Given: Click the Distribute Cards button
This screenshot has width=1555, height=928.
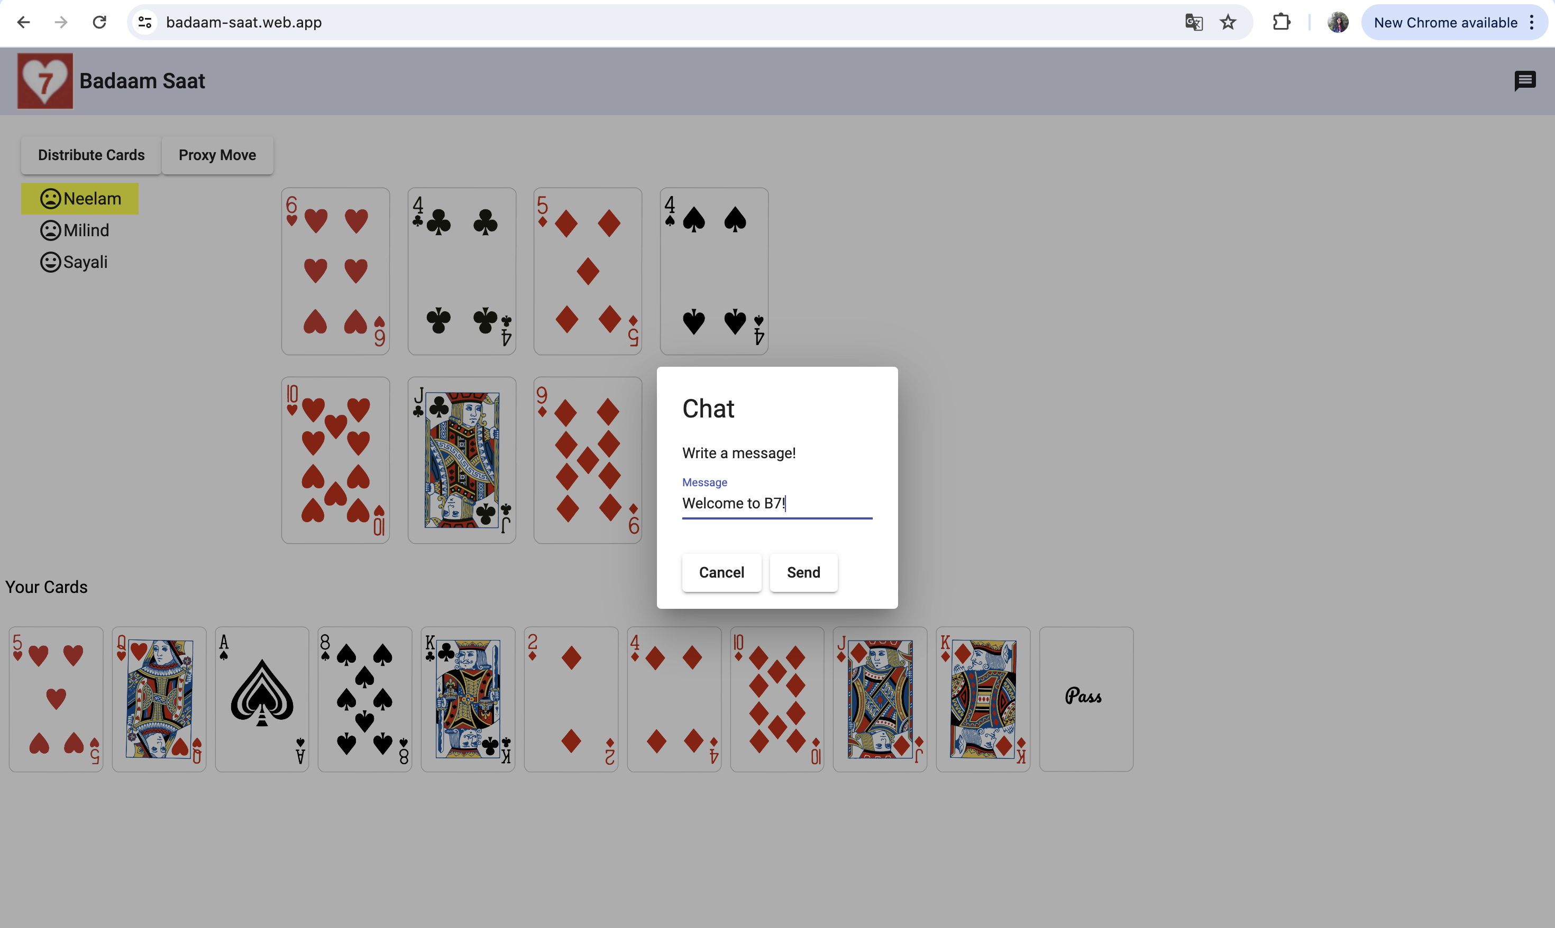Looking at the screenshot, I should coord(92,155).
